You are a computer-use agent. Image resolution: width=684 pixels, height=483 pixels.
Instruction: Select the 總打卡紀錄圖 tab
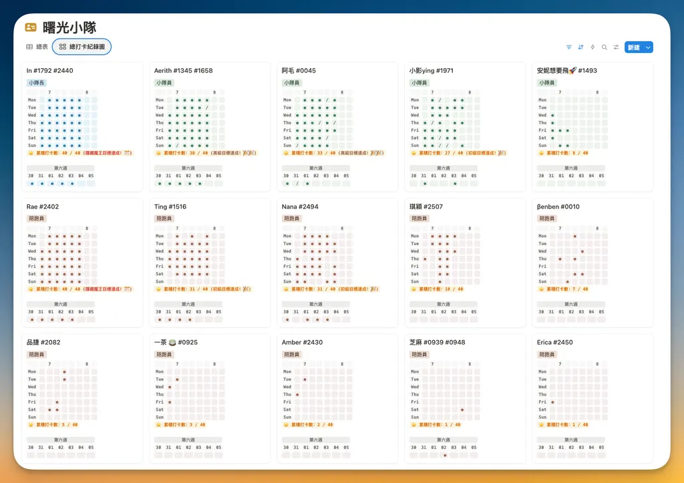(x=81, y=47)
